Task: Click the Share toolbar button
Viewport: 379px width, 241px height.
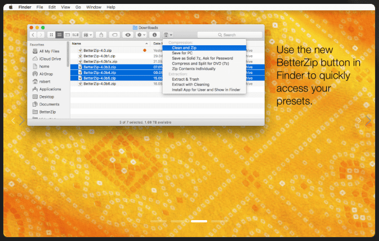Action: click(x=101, y=35)
